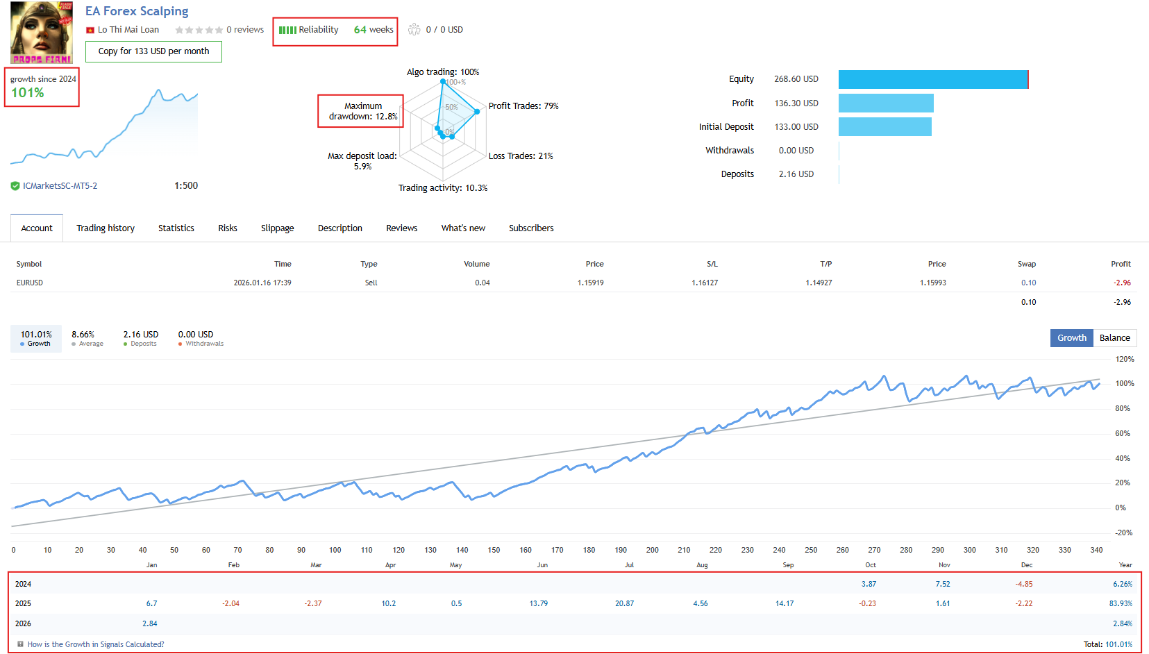The height and width of the screenshot is (654, 1149).
Task: Click the green verified shield by ICMarketsSC-MT5-2
Action: pos(15,186)
